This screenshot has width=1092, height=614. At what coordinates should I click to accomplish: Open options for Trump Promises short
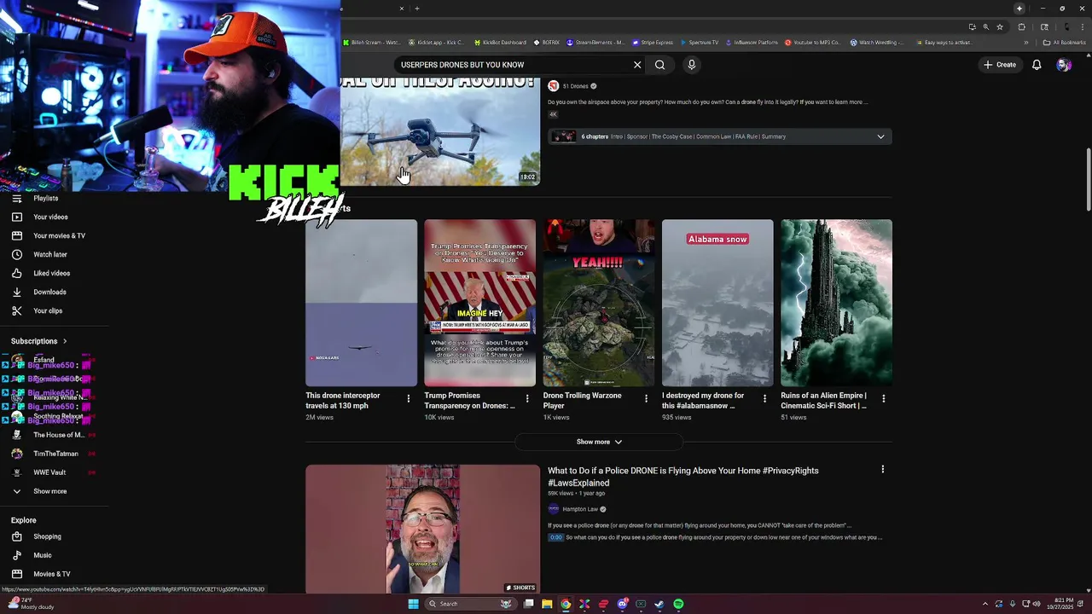pos(526,398)
